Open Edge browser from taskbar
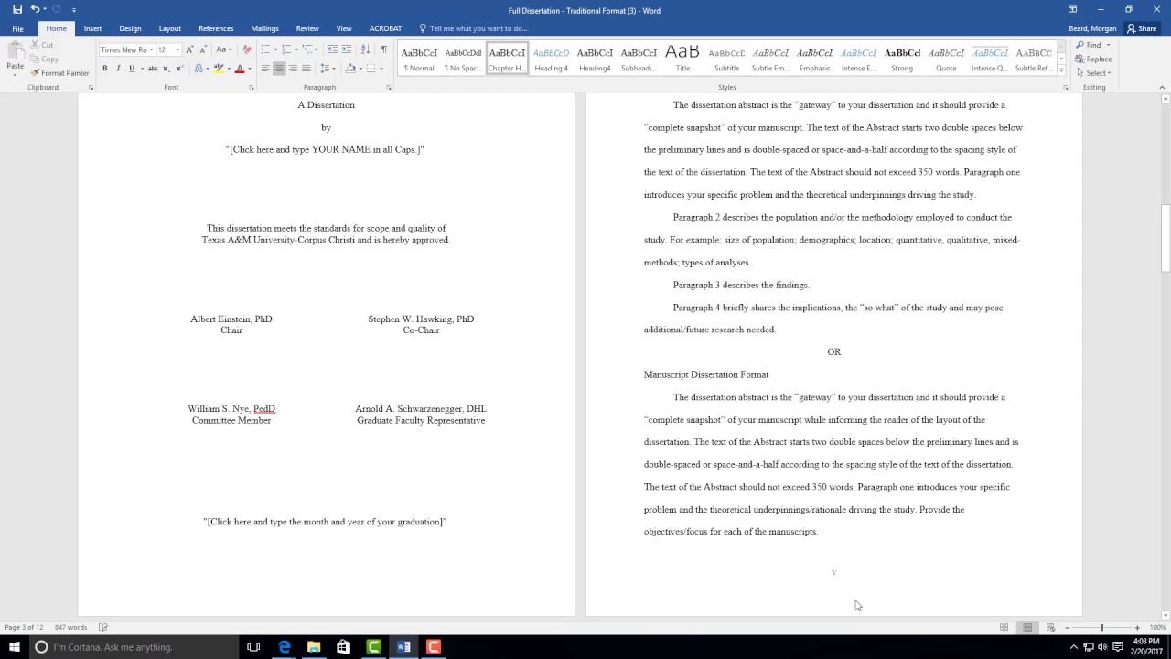 (285, 647)
